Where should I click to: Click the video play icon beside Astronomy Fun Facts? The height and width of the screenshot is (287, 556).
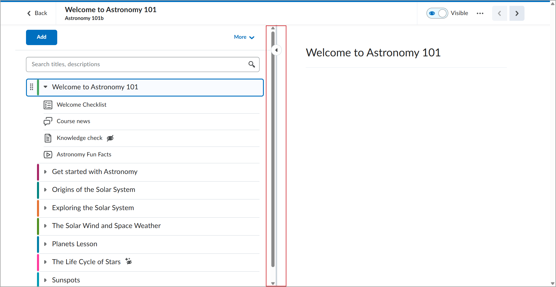[48, 155]
